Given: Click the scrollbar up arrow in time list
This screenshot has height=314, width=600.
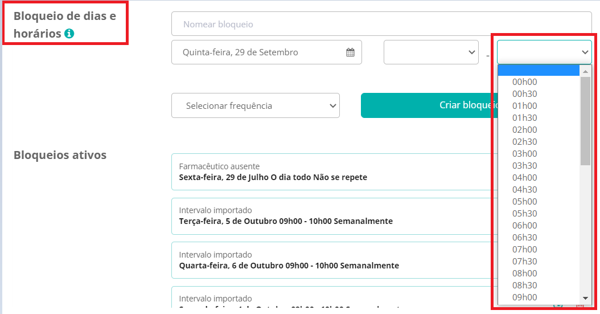Looking at the screenshot, I should (x=585, y=71).
